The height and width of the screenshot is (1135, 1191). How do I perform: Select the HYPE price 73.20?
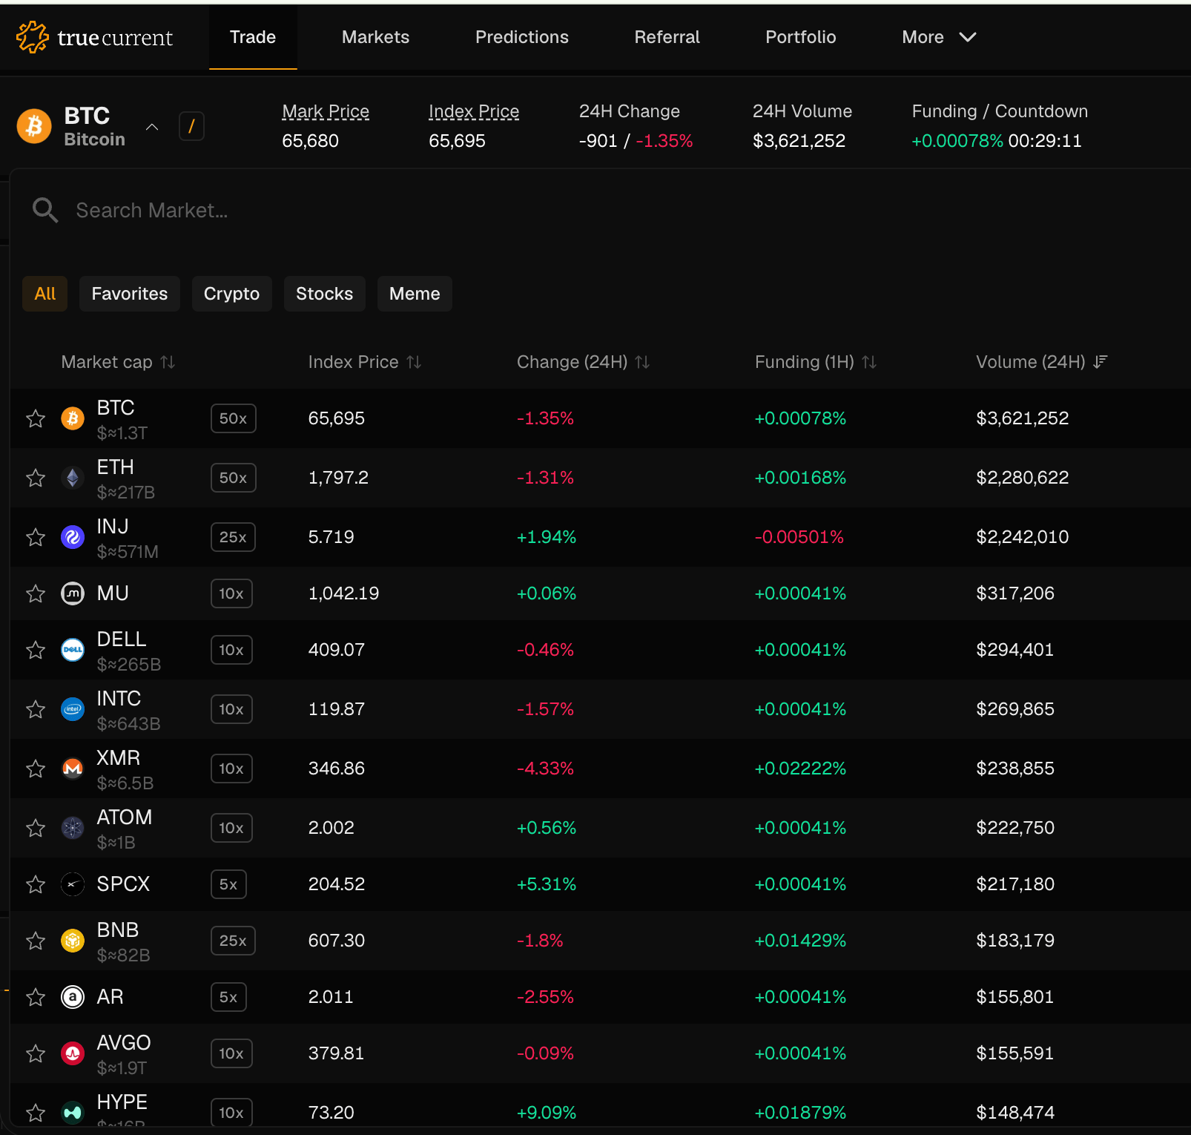click(x=331, y=1113)
